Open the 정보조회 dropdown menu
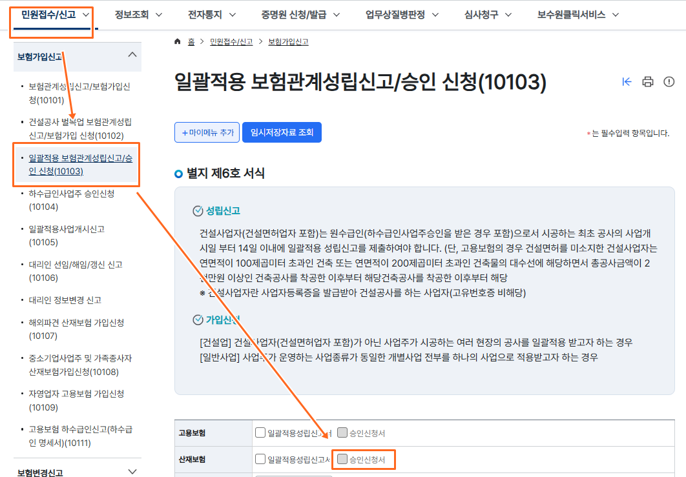Screen dimensions: 686x477 (132, 13)
